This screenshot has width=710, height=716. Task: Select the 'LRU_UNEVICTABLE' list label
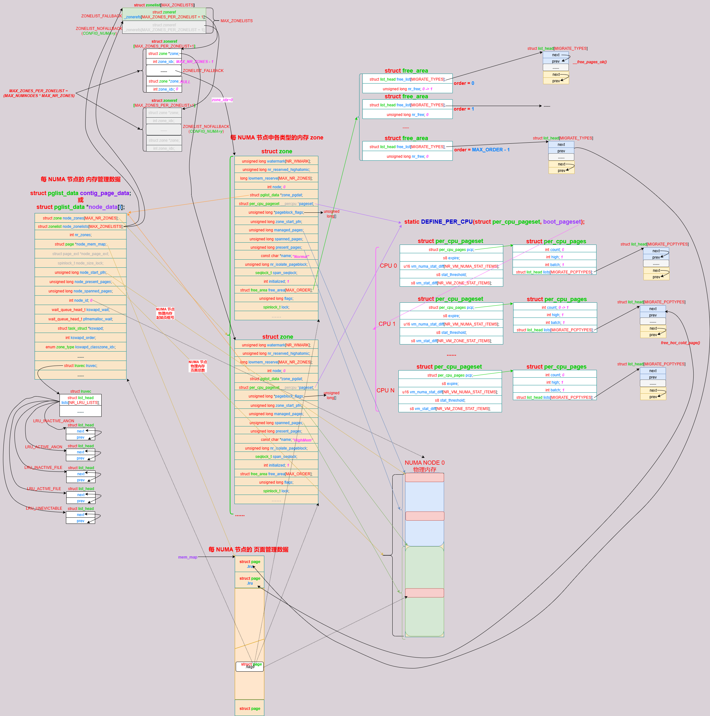pyautogui.click(x=44, y=508)
